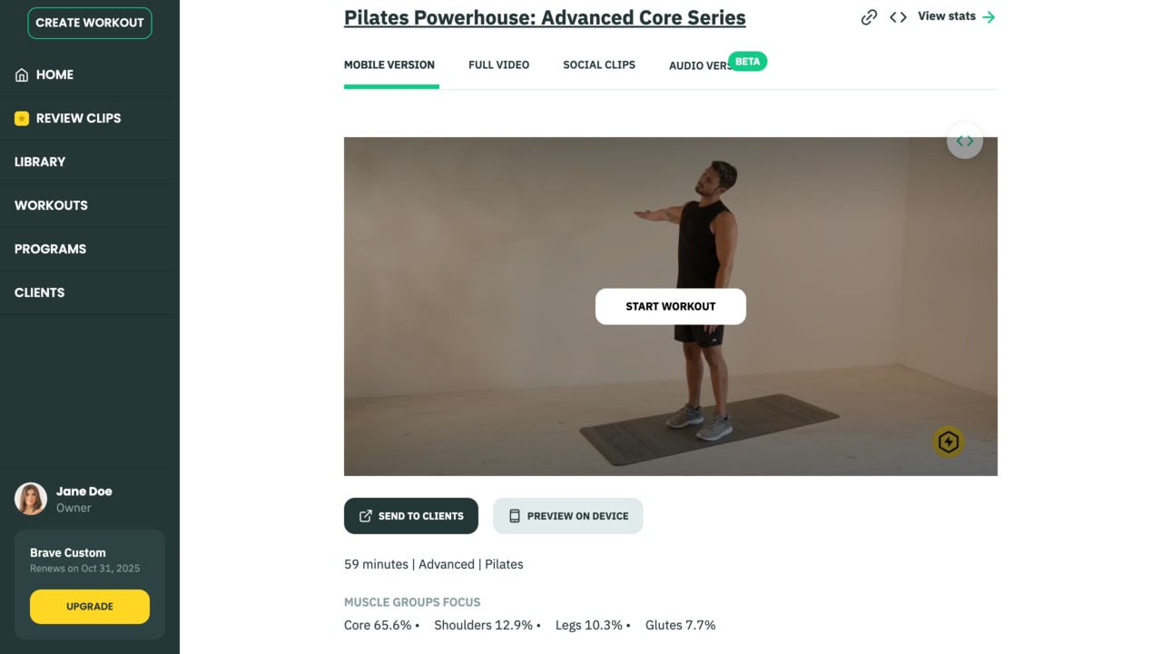Go to Programs in the sidebar

click(50, 249)
